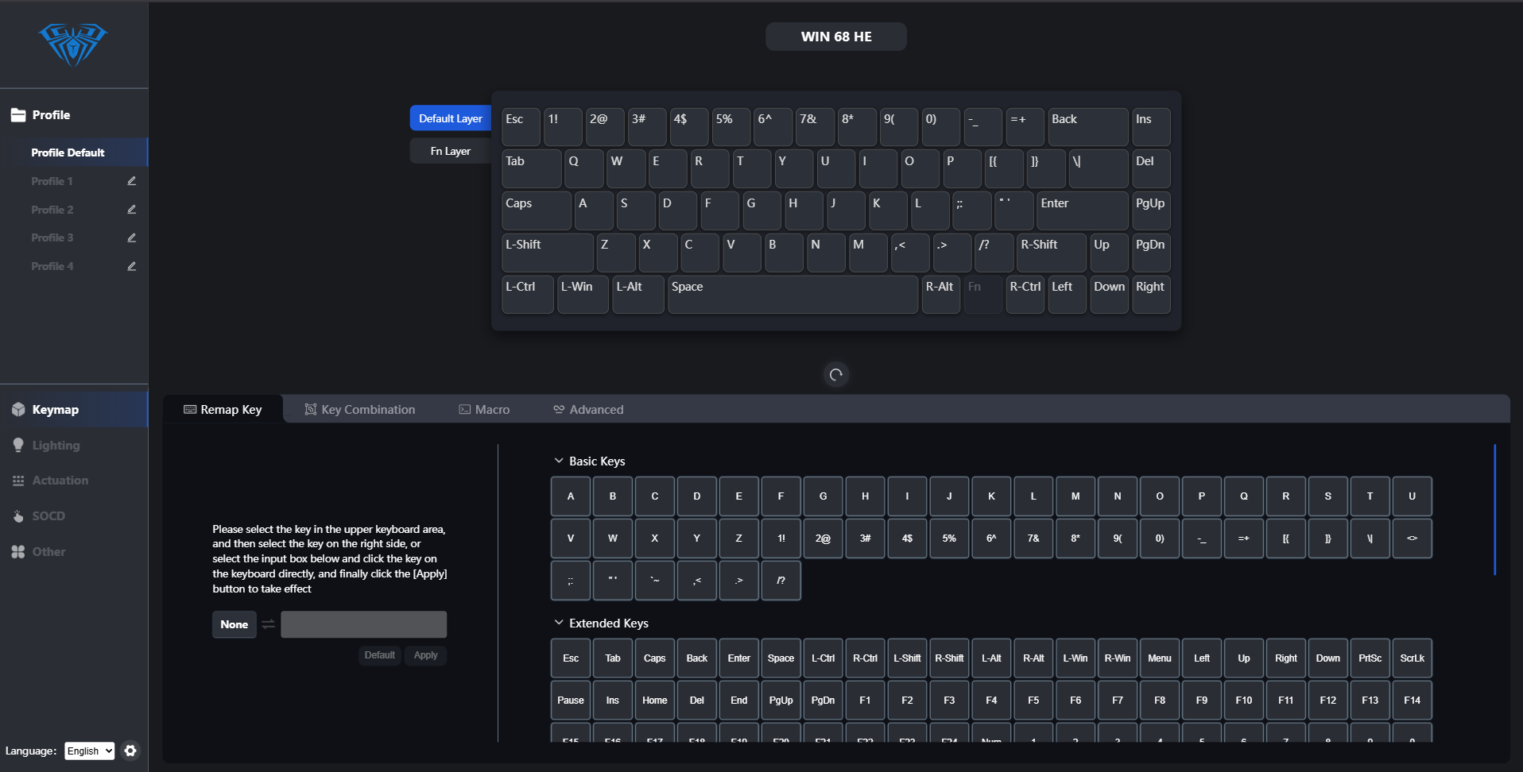This screenshot has width=1523, height=772.
Task: Choose PrtSc in Extended Keys
Action: point(1370,658)
